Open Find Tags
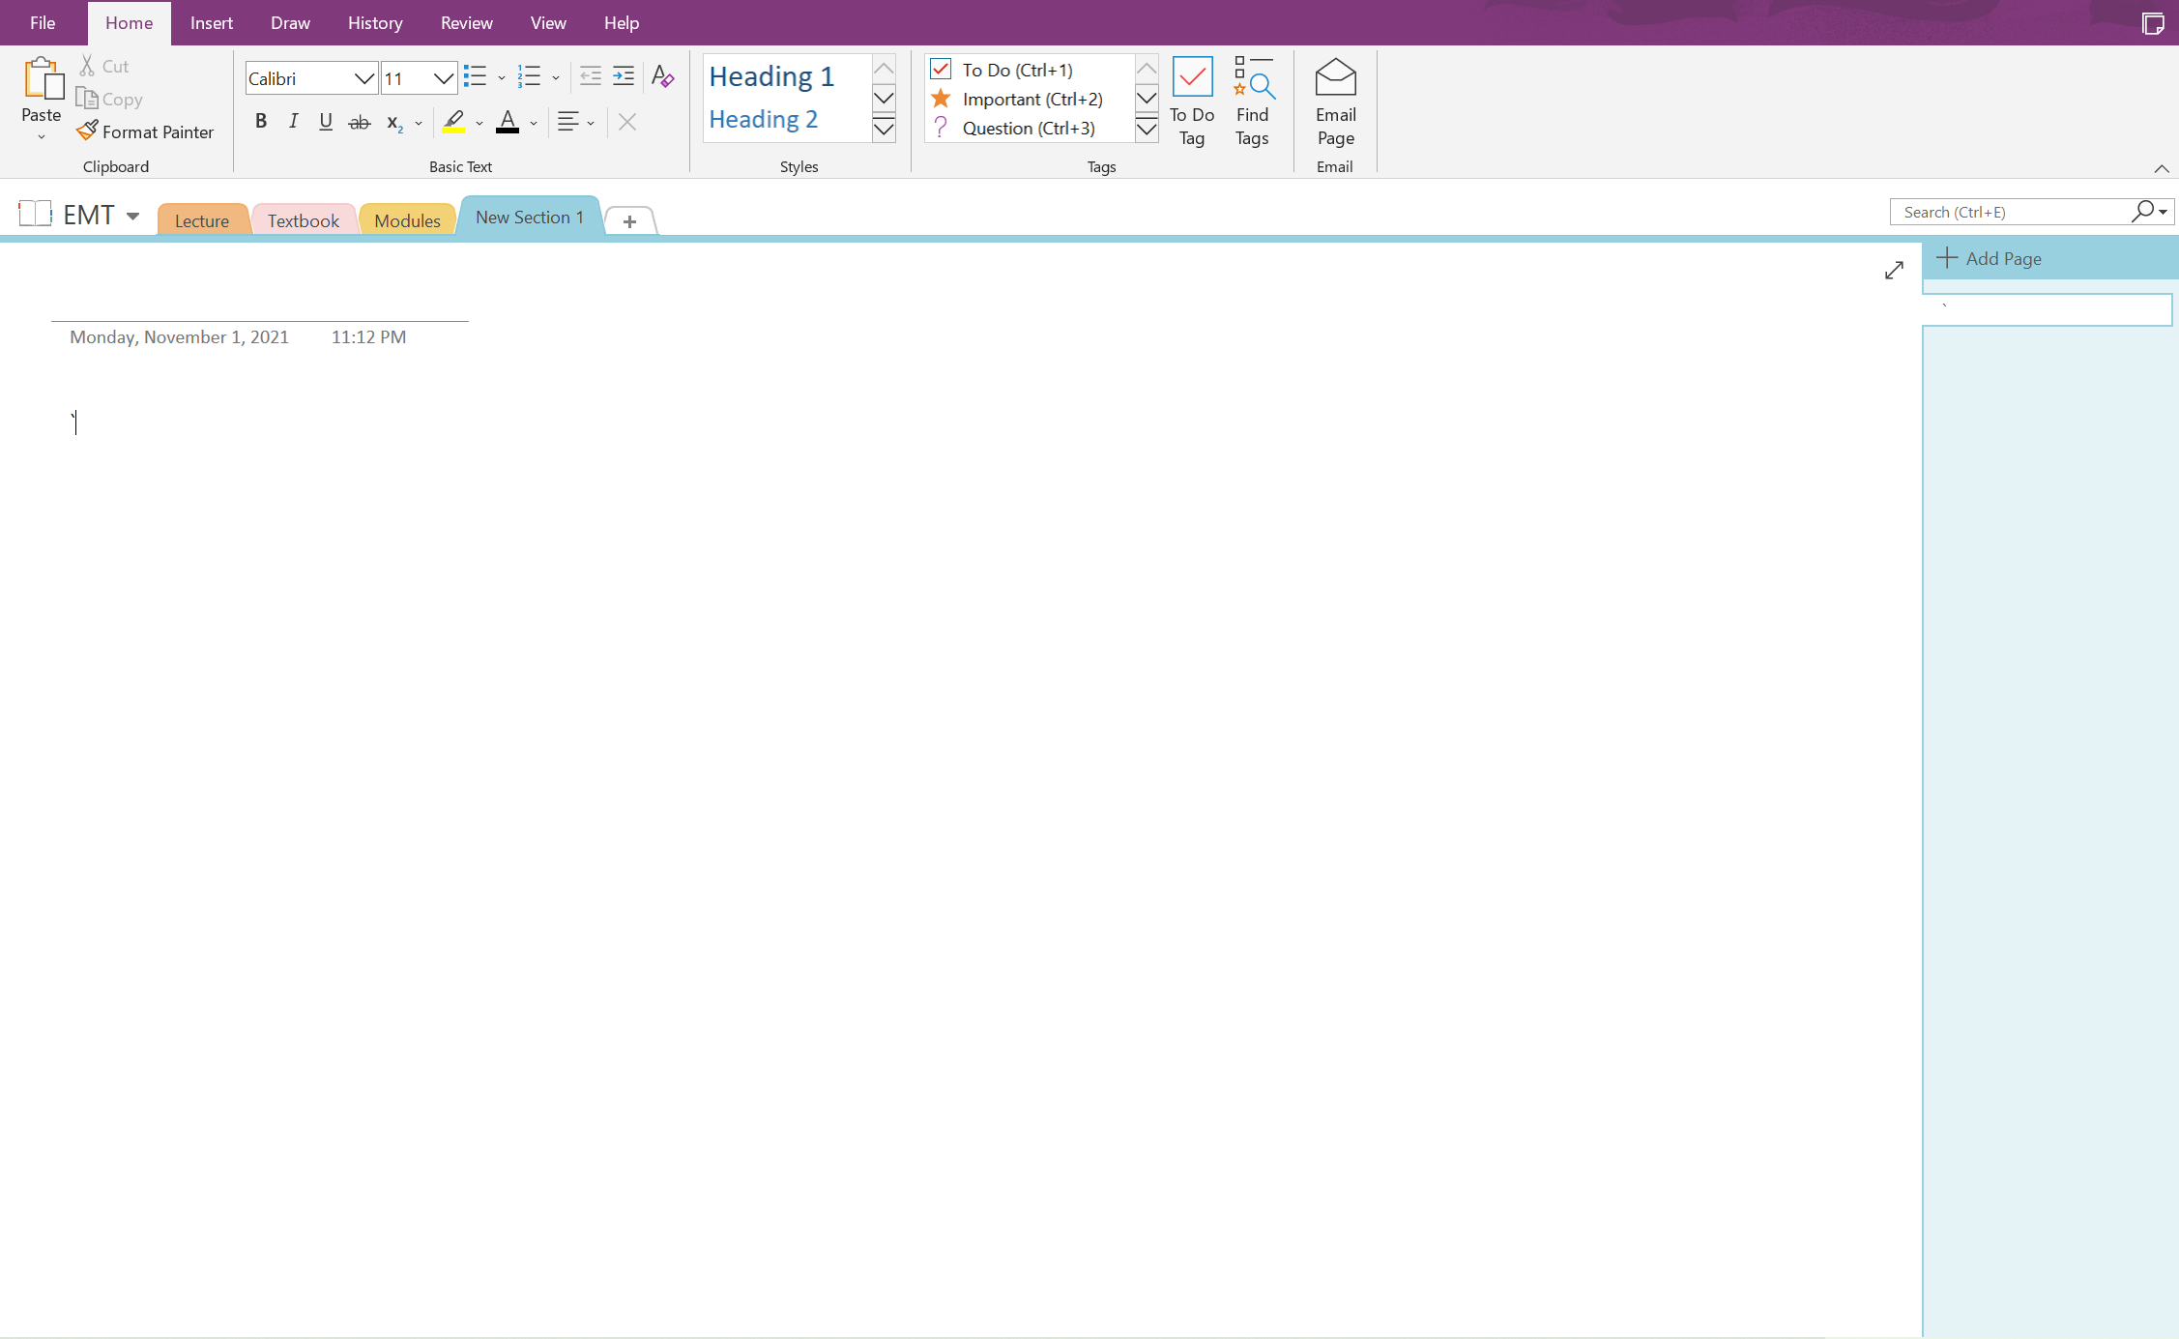The width and height of the screenshot is (2179, 1339). click(x=1252, y=101)
